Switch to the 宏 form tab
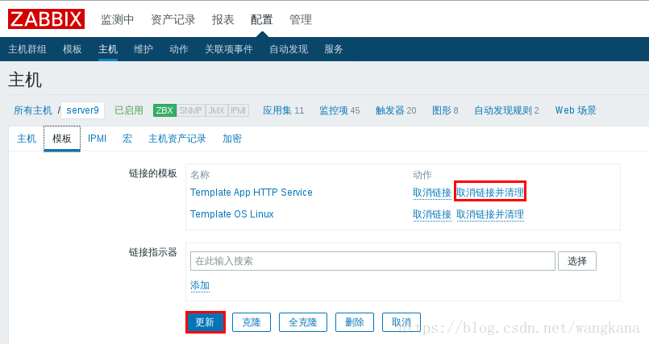Screen dimensions: 649x344 coord(127,139)
